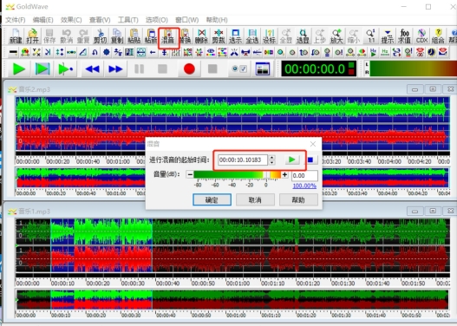Click the 选显 (Zoom Selection) icon
This screenshot has height=326, width=457.
(303, 36)
